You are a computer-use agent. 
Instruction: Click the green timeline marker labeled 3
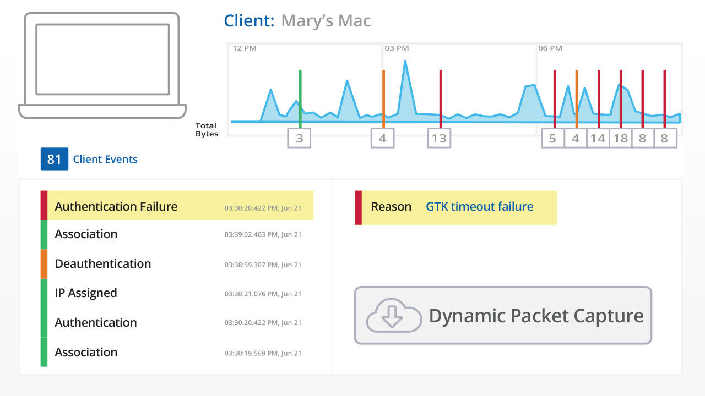tap(300, 96)
